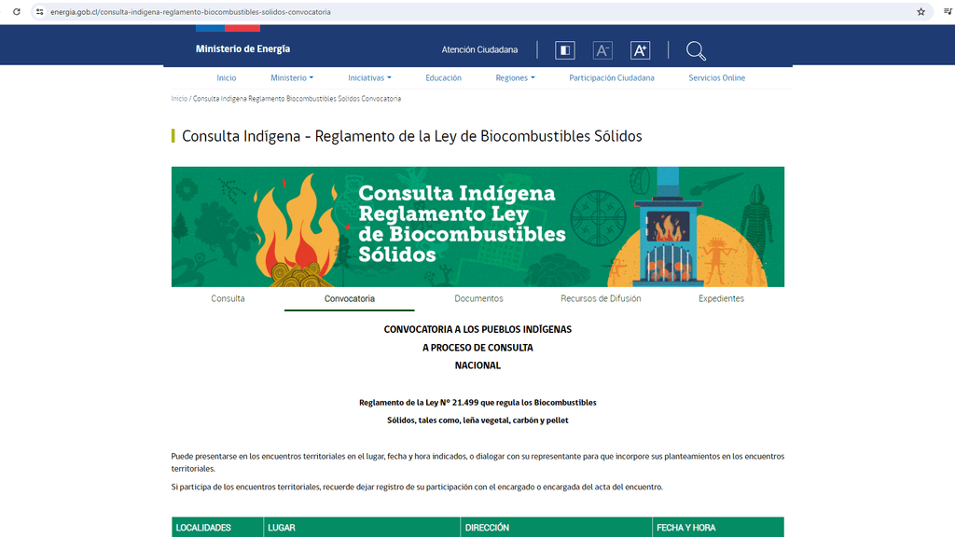Expand the Ministerio dropdown menu

tap(292, 78)
